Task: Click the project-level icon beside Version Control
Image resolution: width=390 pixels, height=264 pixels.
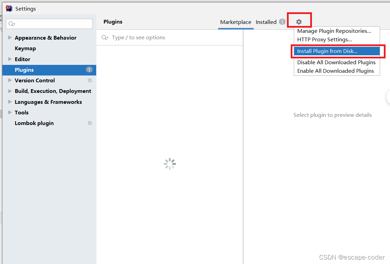Action: pyautogui.click(x=90, y=80)
